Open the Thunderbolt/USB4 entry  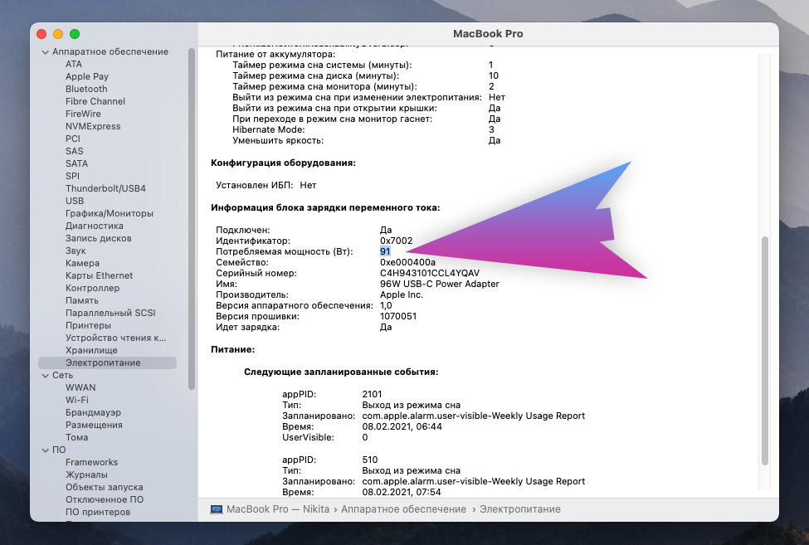pos(105,188)
